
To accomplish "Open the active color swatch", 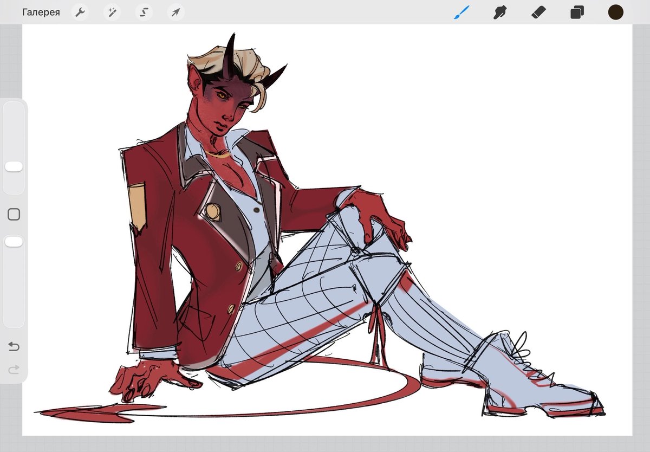I will tap(615, 12).
